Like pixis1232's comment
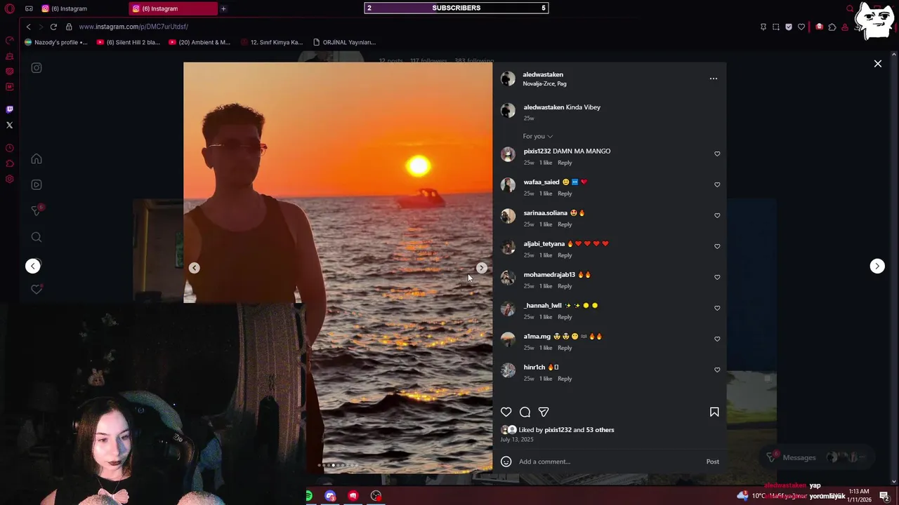Screen dimensions: 899x505 point(717,154)
